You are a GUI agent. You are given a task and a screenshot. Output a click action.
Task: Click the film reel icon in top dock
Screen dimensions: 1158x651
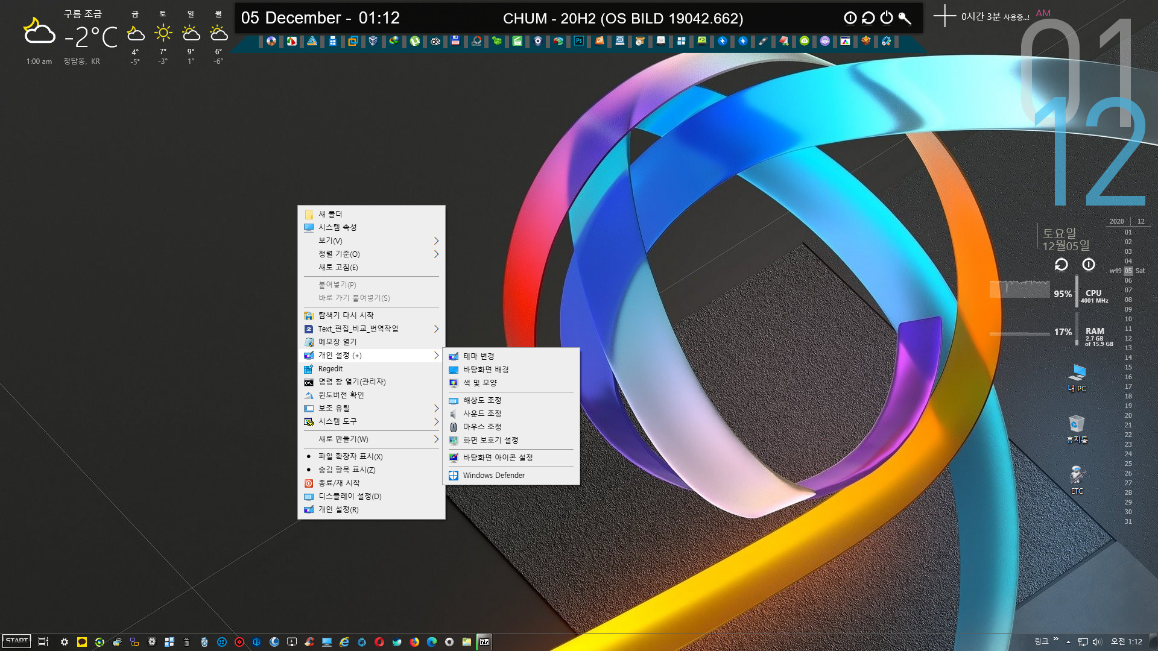point(435,41)
